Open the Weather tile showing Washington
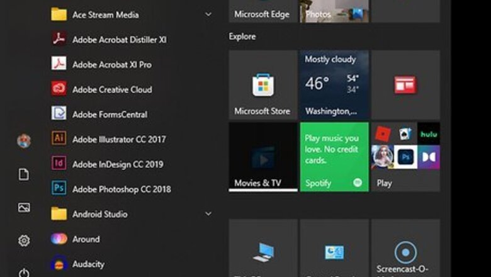Screen dimensions: 491x277 334,85
